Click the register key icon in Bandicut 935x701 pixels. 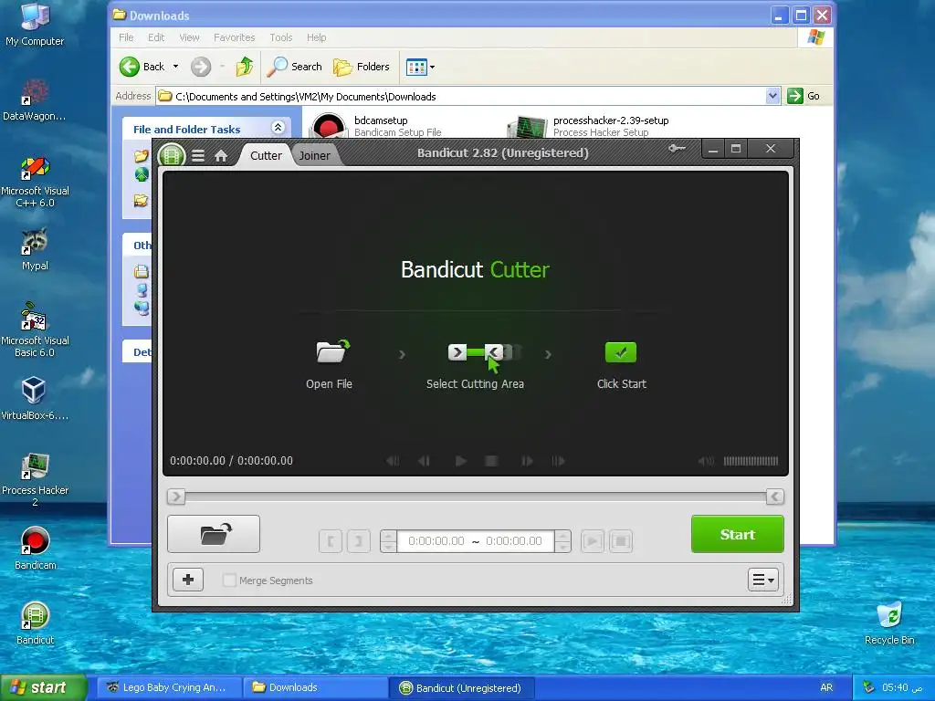pyautogui.click(x=677, y=149)
